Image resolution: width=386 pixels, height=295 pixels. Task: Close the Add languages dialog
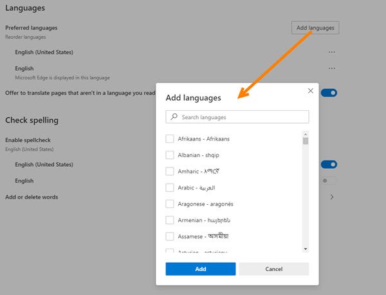(311, 91)
